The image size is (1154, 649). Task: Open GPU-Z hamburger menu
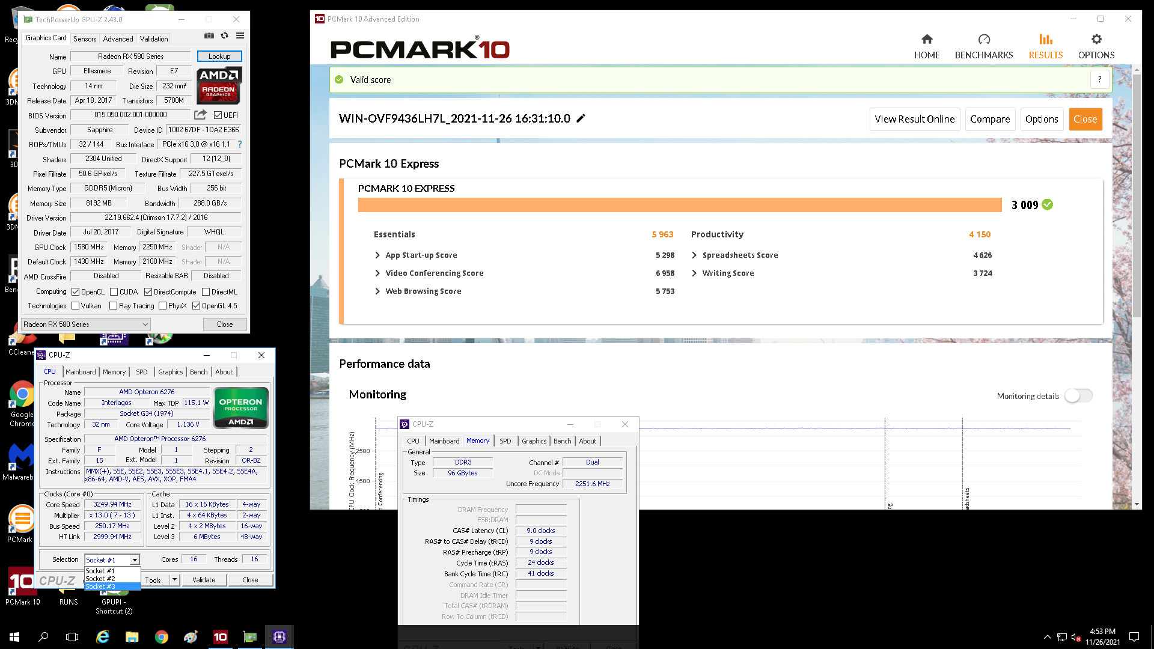click(240, 35)
